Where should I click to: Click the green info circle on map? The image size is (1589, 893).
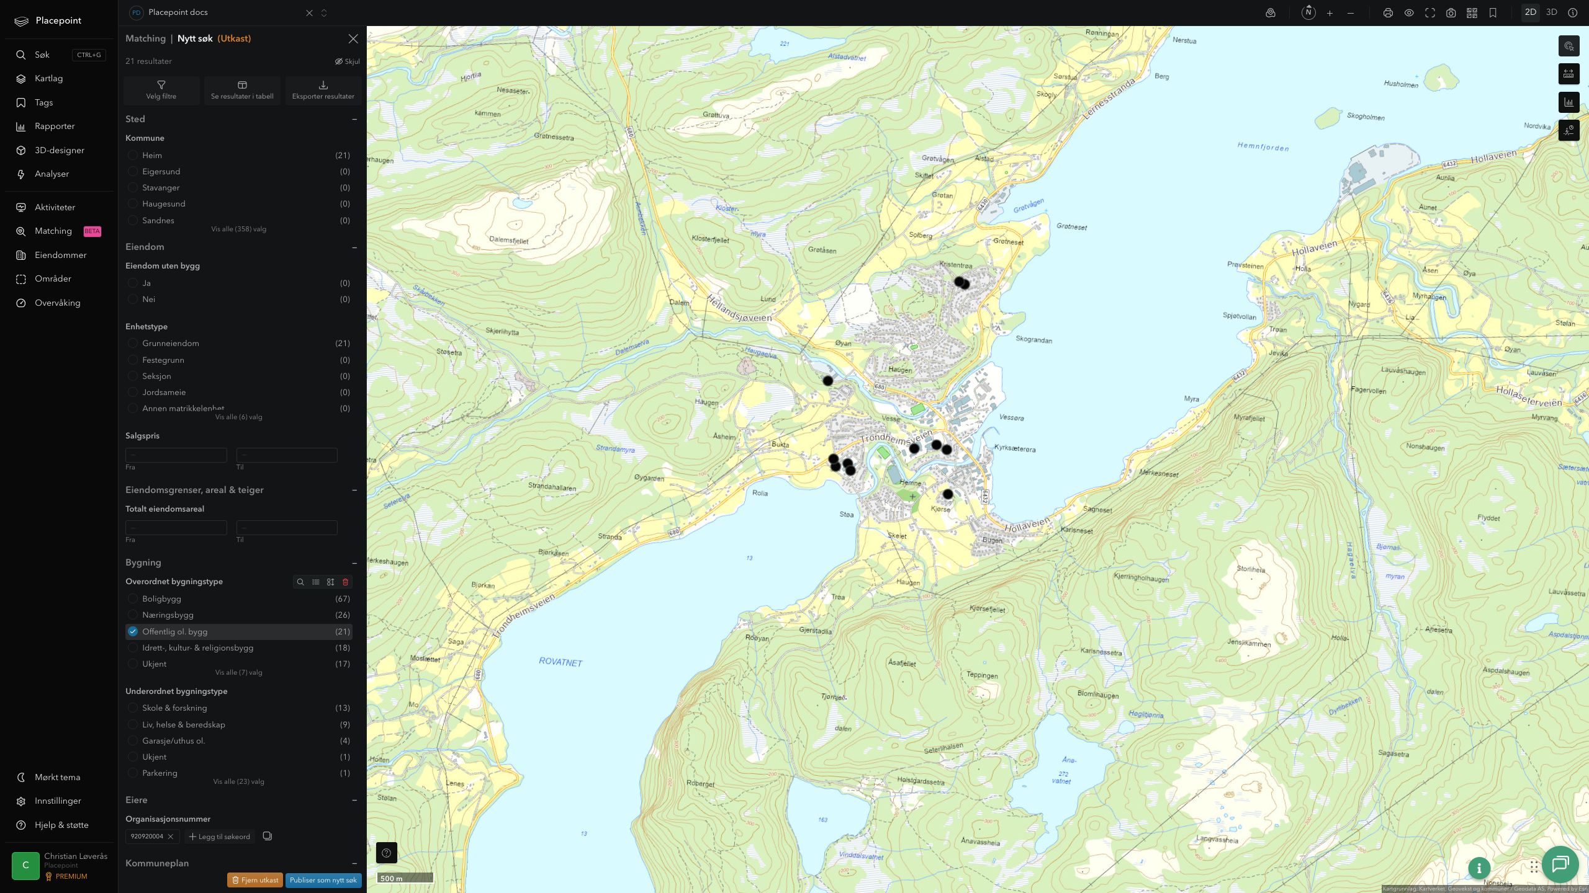[x=1479, y=868]
